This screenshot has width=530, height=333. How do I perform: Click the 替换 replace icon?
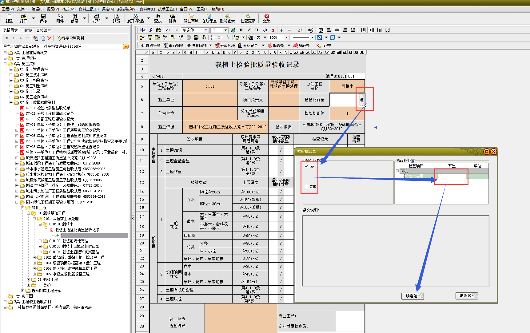172,18
